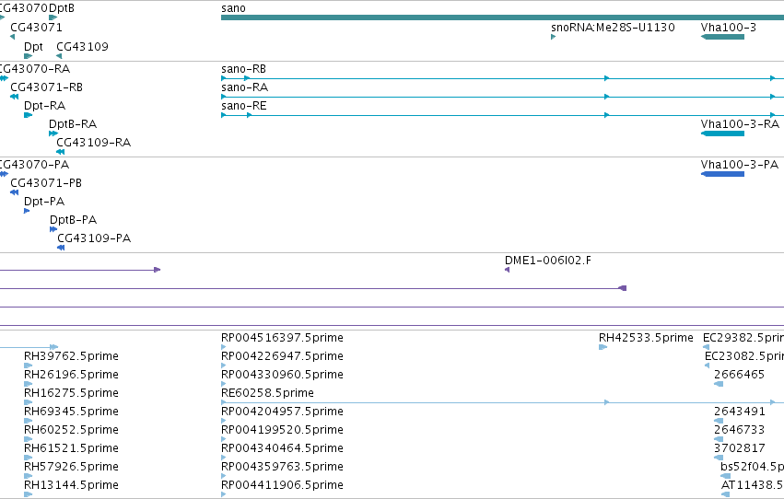
Task: Select the 2666465 feature arrow
Action: (x=719, y=384)
